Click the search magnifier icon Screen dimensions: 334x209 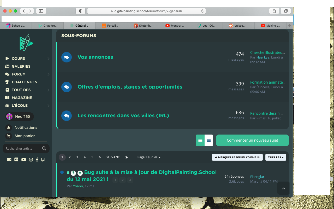coord(44,148)
